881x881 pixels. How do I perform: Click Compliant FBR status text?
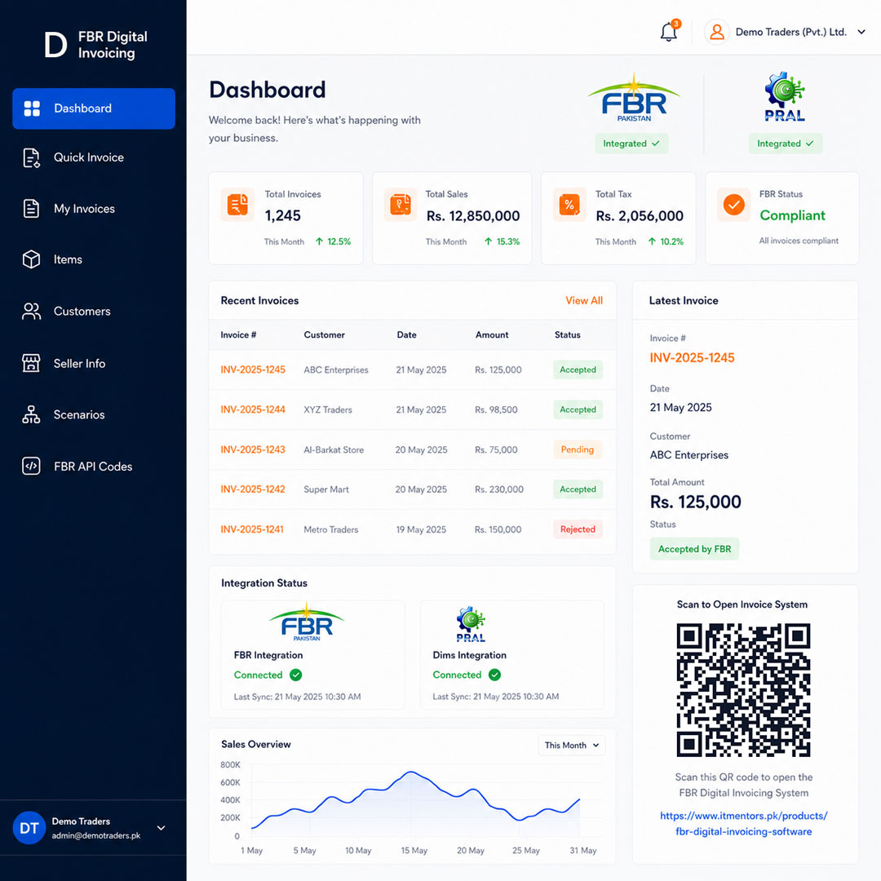tap(792, 215)
